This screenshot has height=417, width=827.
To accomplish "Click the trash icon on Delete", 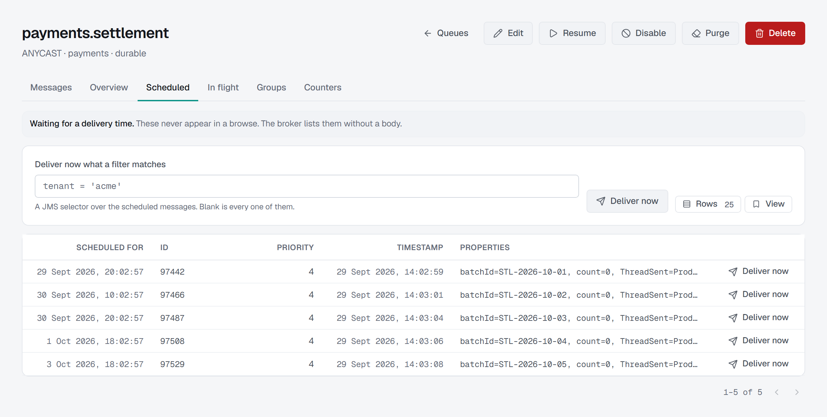I will (759, 33).
